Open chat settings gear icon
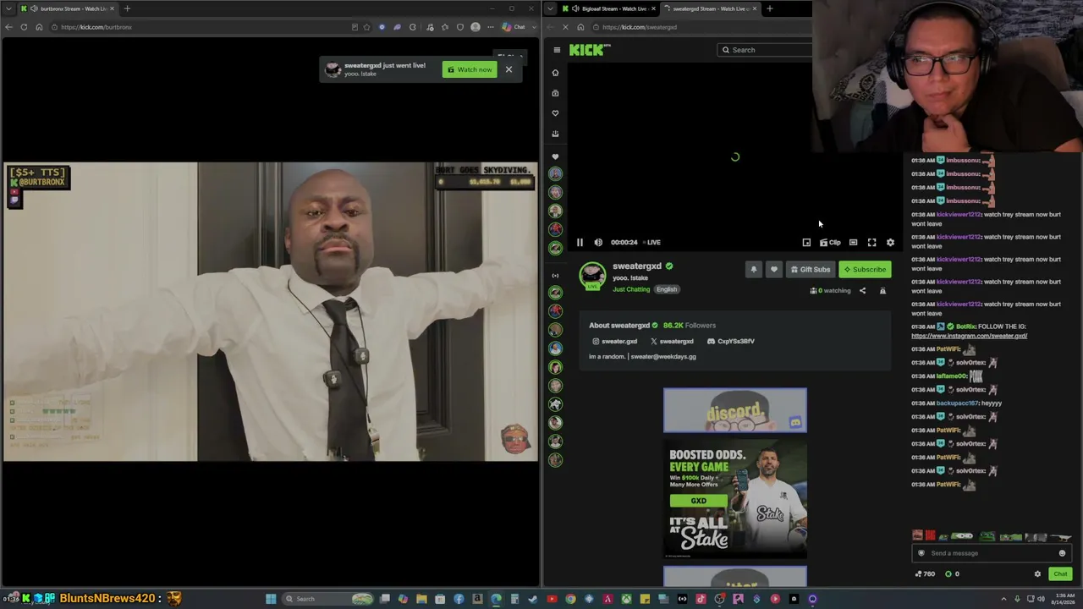The width and height of the screenshot is (1083, 609). click(x=1037, y=574)
